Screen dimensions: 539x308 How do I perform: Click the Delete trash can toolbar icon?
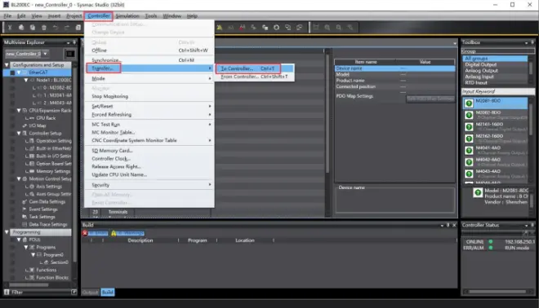pyautogui.click(x=44, y=28)
